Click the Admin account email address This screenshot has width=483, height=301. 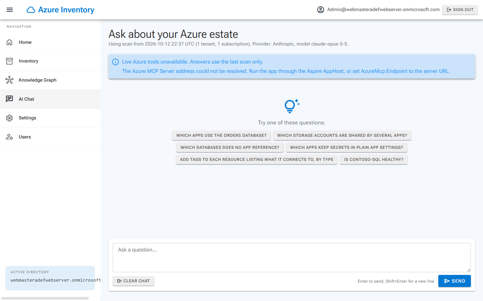(383, 9)
